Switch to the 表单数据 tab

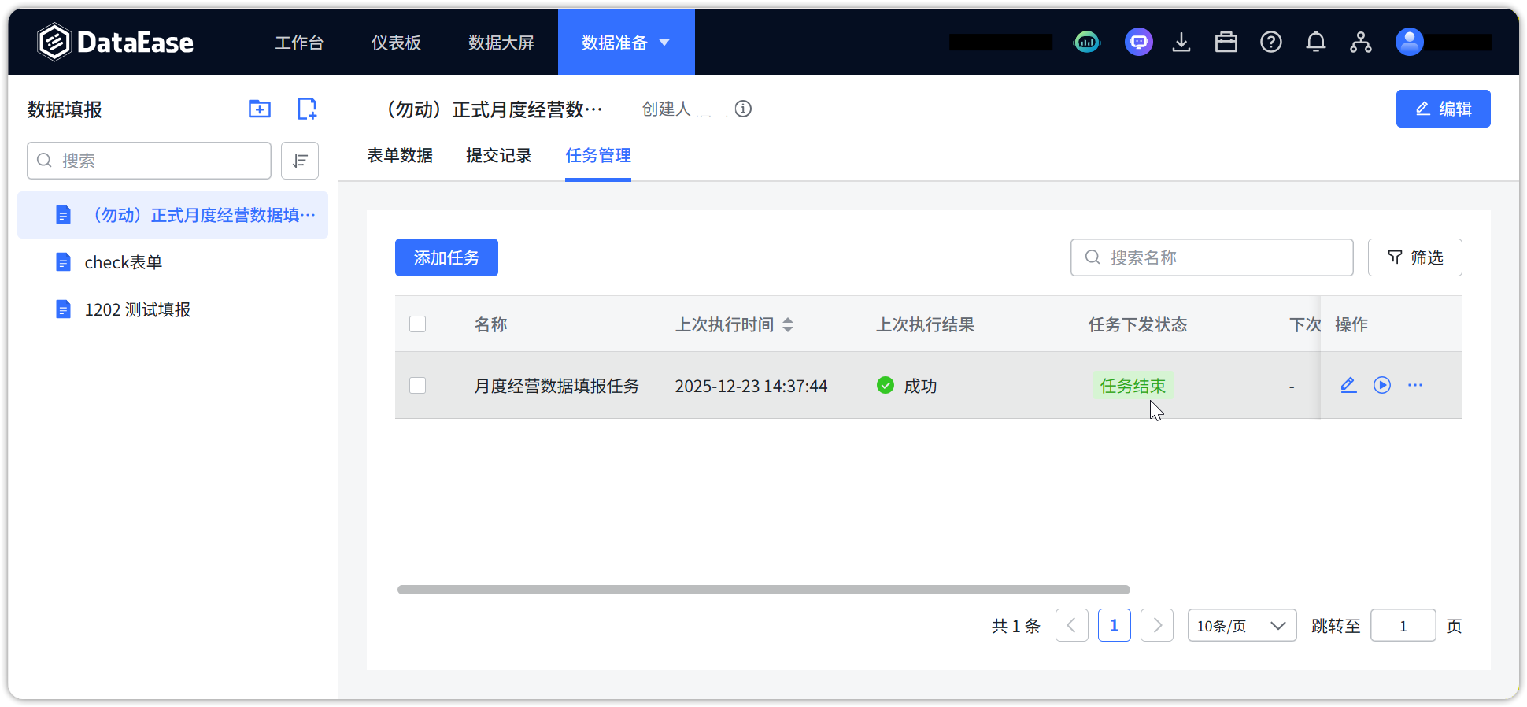(x=400, y=156)
